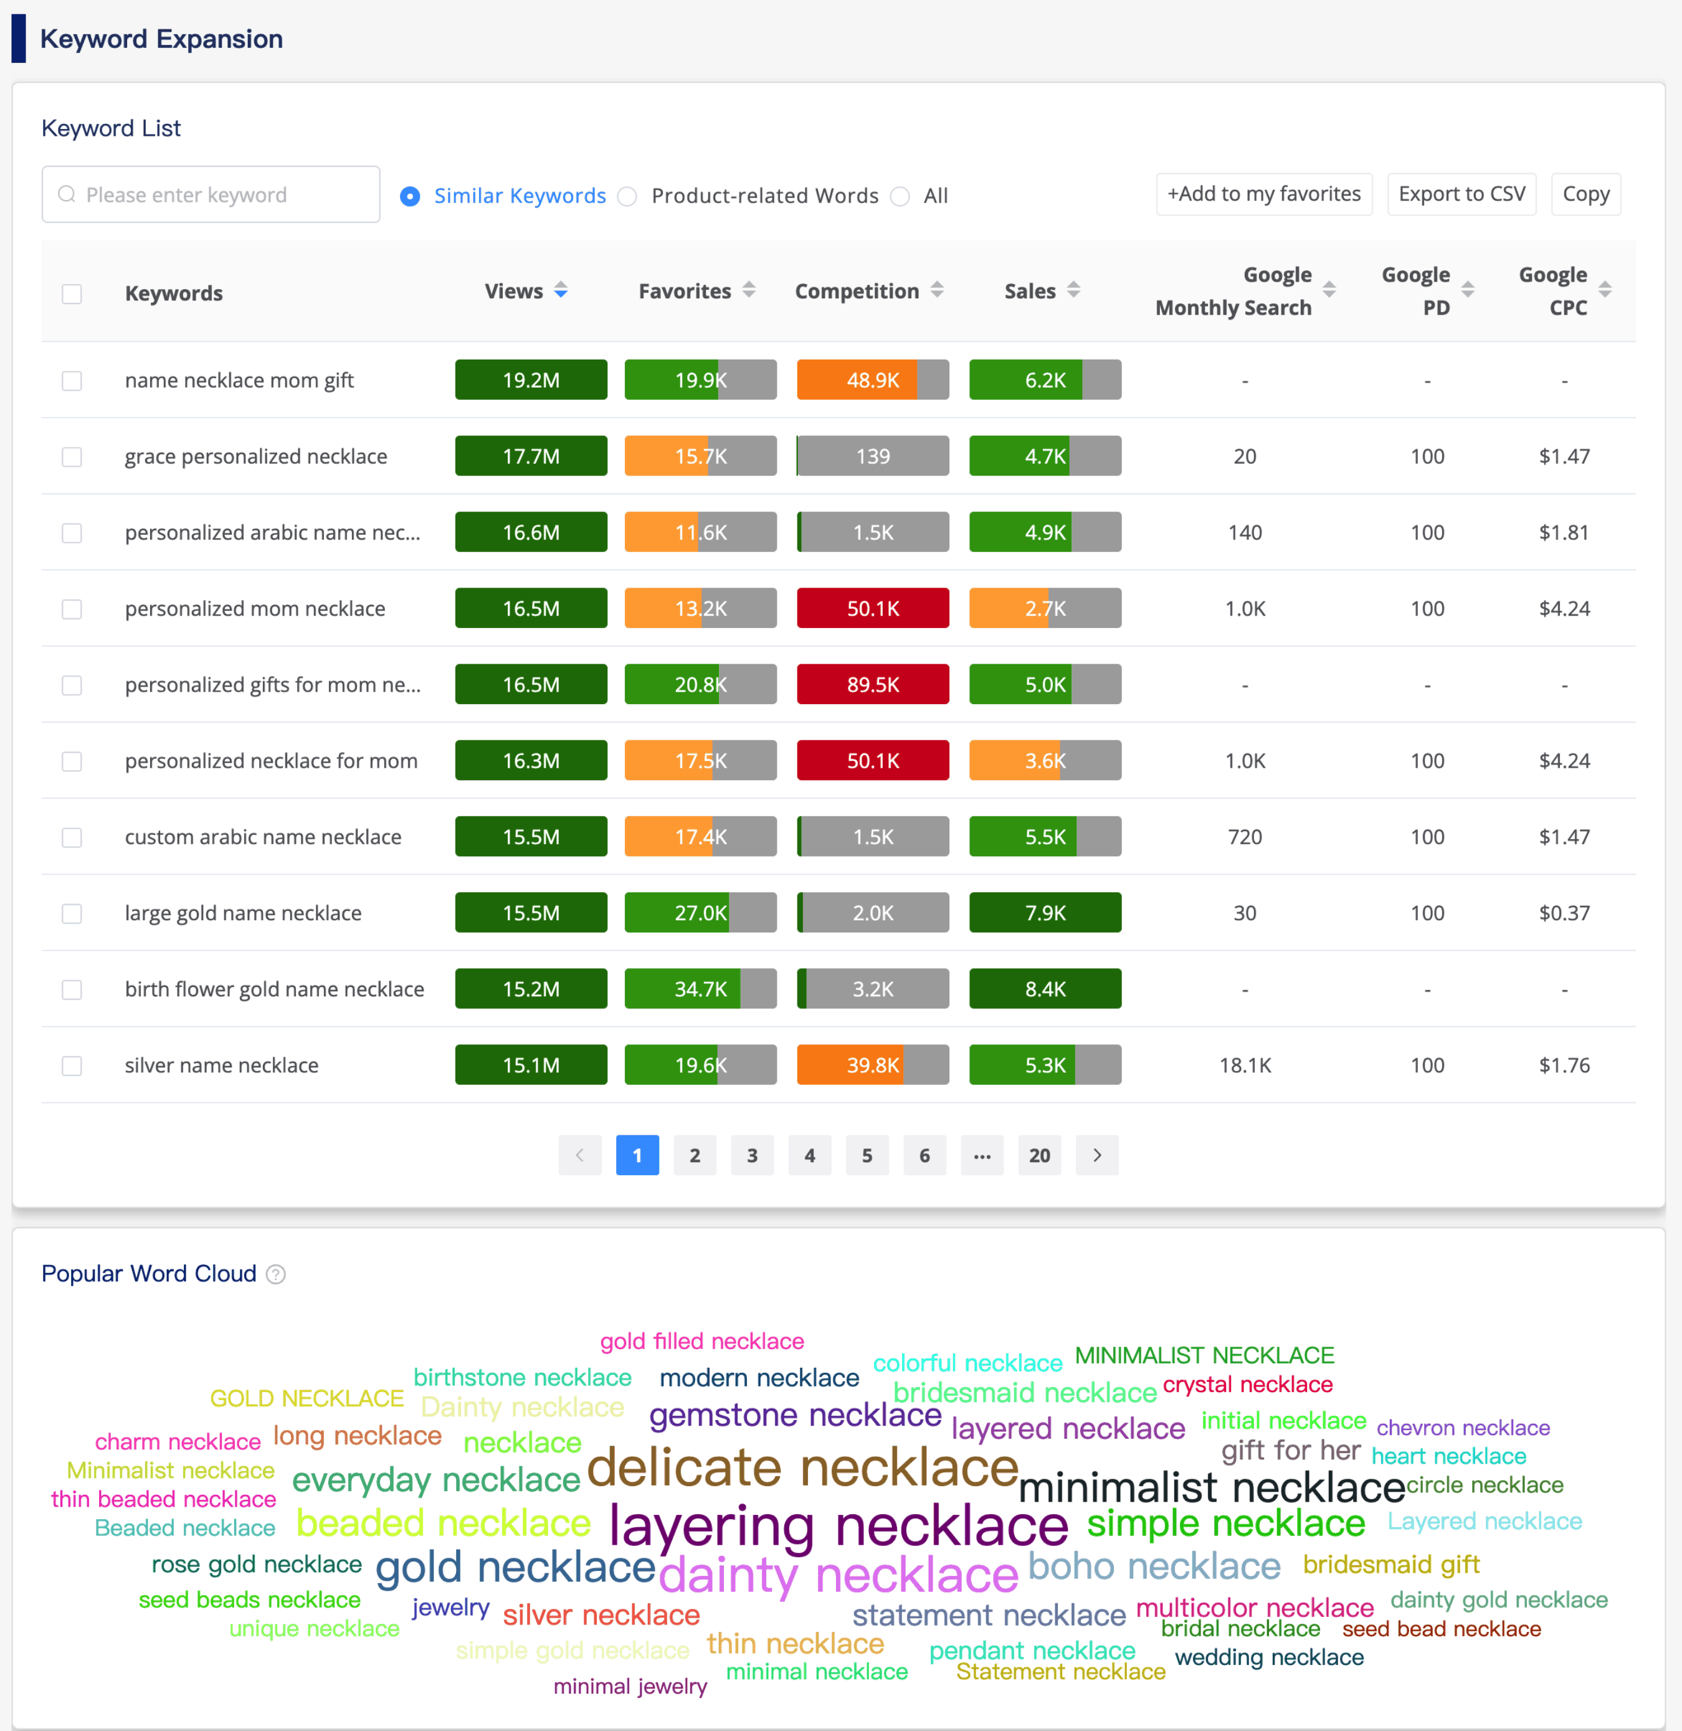Click the keyword search input field
This screenshot has height=1731, width=1682.
coord(211,194)
